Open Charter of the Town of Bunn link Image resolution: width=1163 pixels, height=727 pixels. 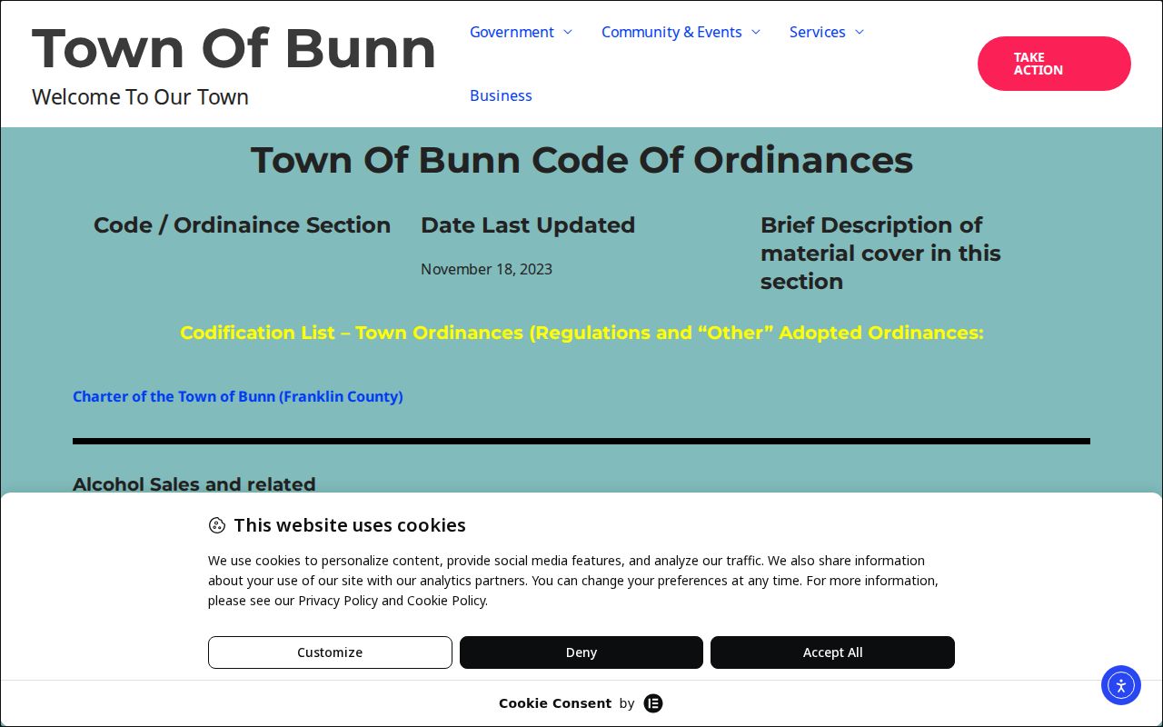click(238, 396)
